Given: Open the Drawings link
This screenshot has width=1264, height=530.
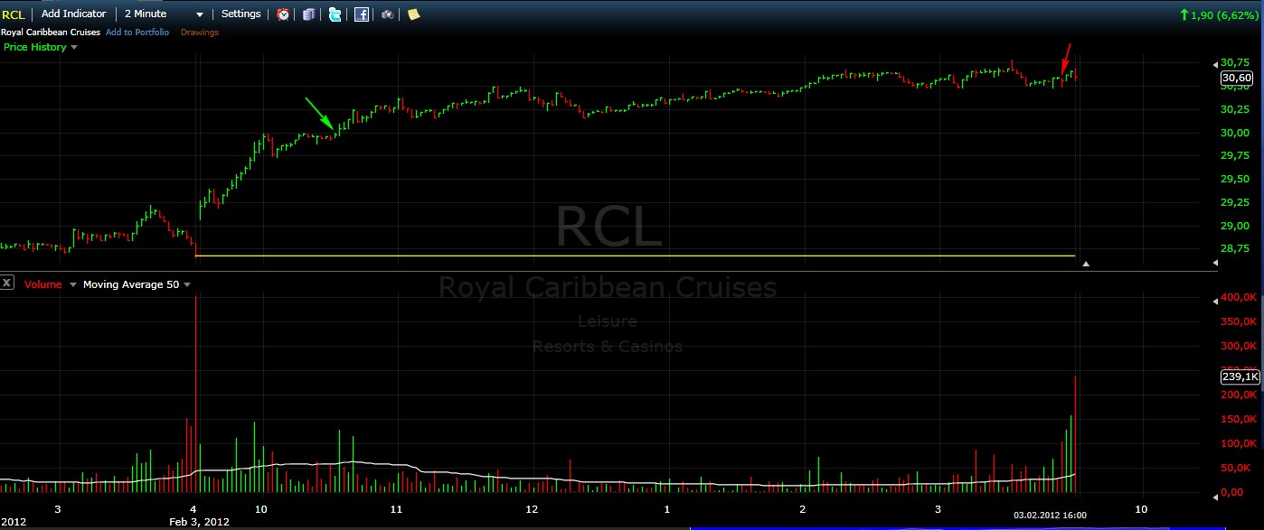Looking at the screenshot, I should point(200,33).
